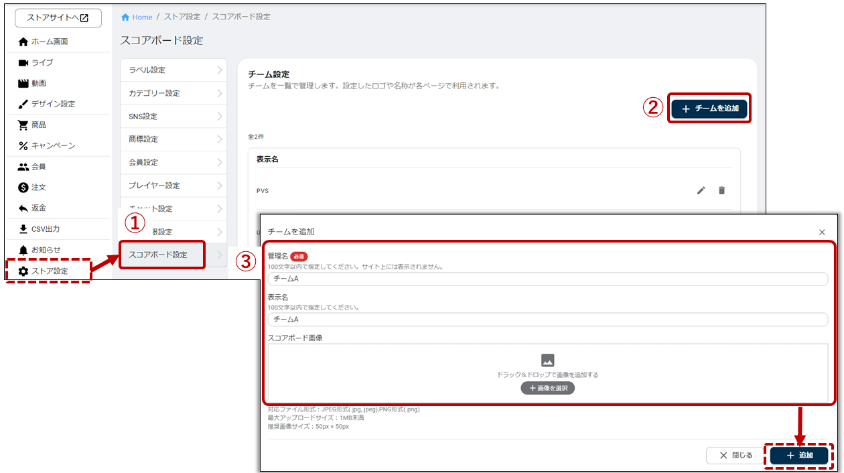Select ラベル設定 in the settings list
Screen dimensions: 844x473
tap(174, 70)
